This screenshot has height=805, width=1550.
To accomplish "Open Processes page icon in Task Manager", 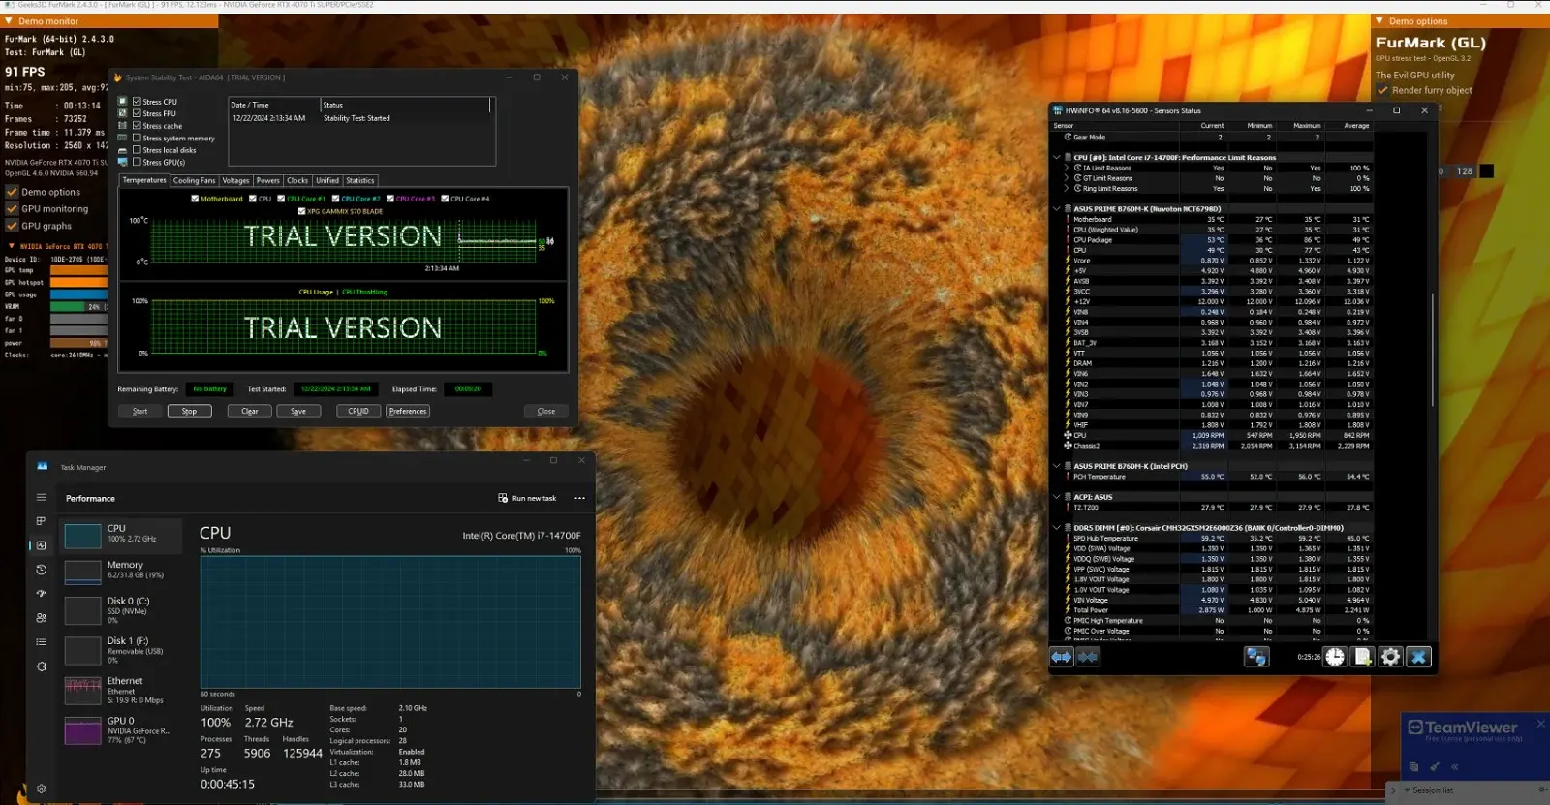I will tap(41, 521).
